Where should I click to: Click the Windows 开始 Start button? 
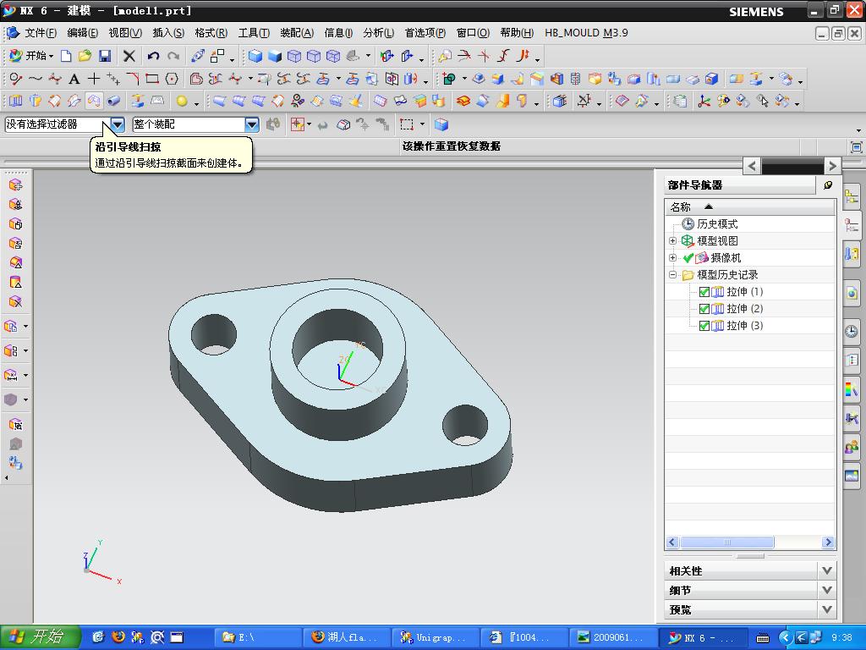(x=41, y=637)
